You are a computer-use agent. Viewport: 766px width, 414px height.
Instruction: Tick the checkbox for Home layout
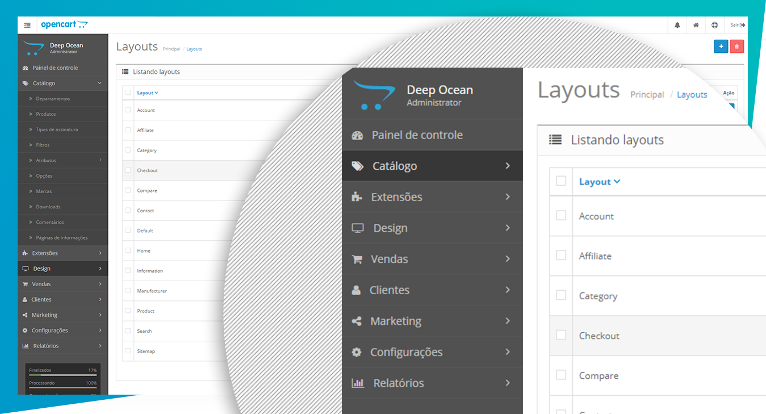[x=128, y=250]
